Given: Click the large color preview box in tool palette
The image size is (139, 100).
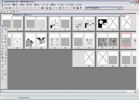Looking at the screenshot, I should [4, 85].
